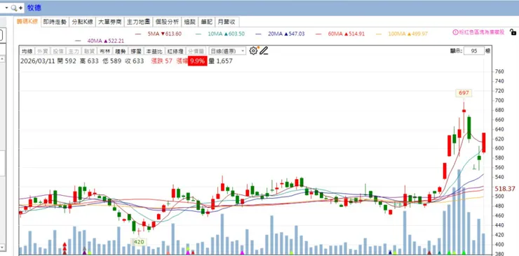Toggle the 投信 overlay button
The image size is (519, 256).
coord(58,51)
